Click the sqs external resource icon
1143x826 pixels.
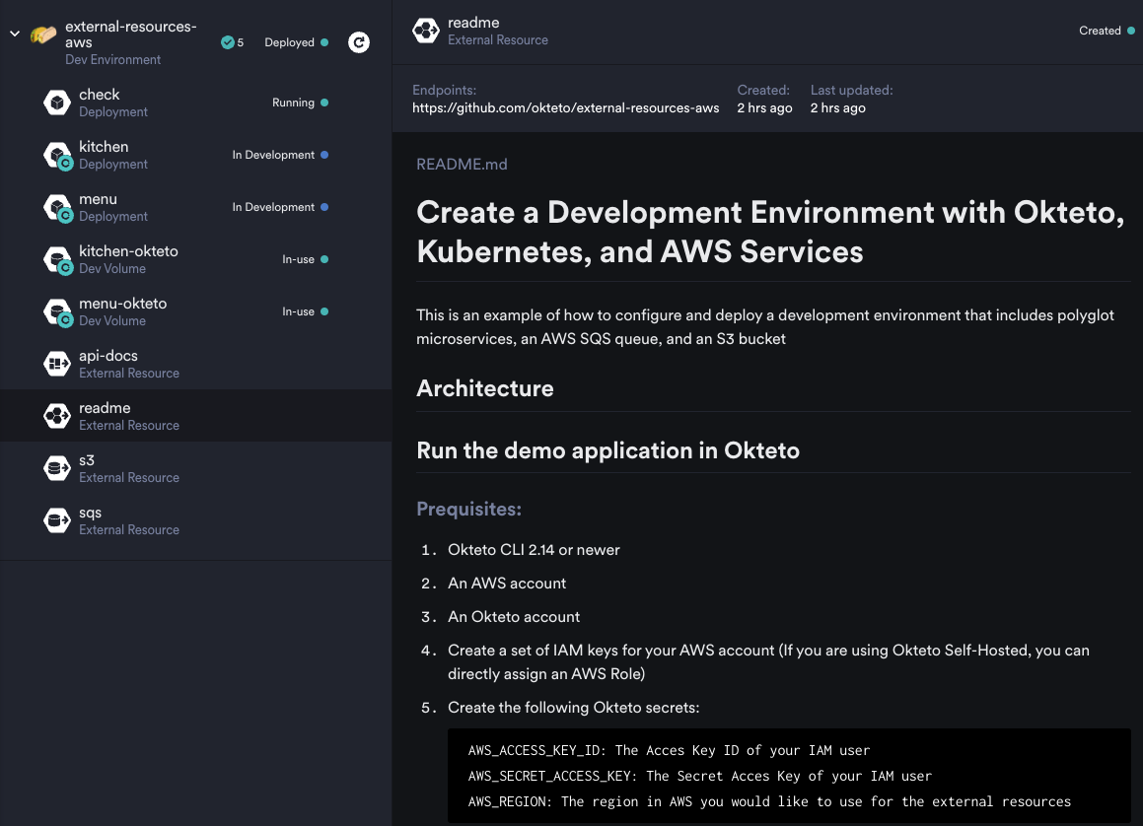[57, 520]
